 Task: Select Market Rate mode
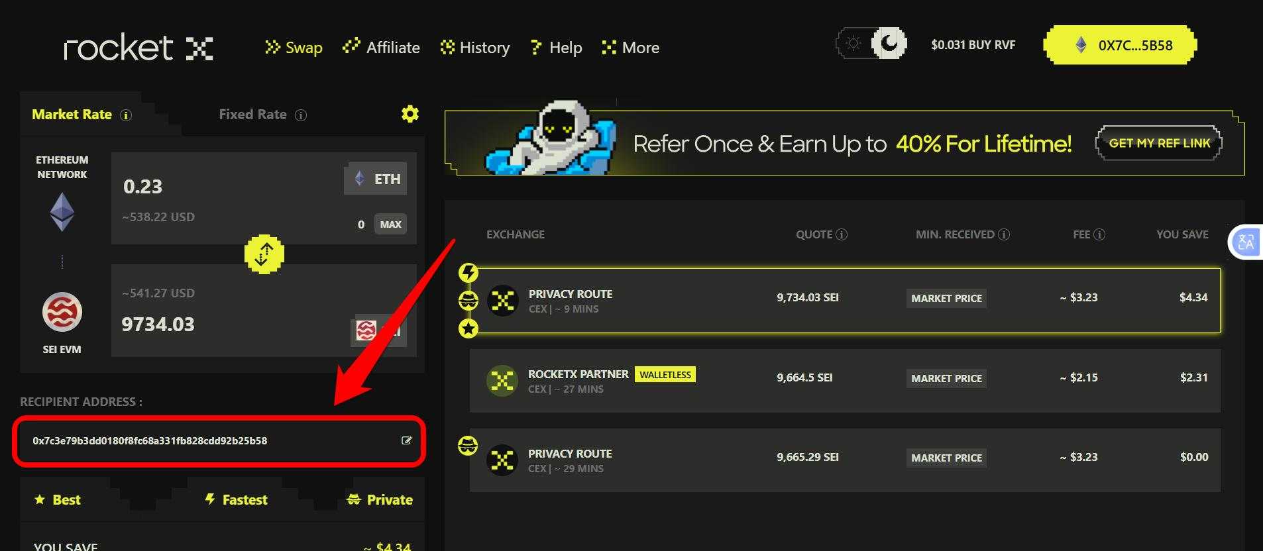click(72, 115)
